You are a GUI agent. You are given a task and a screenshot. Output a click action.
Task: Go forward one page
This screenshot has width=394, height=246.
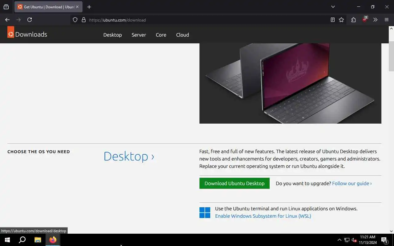click(x=18, y=20)
